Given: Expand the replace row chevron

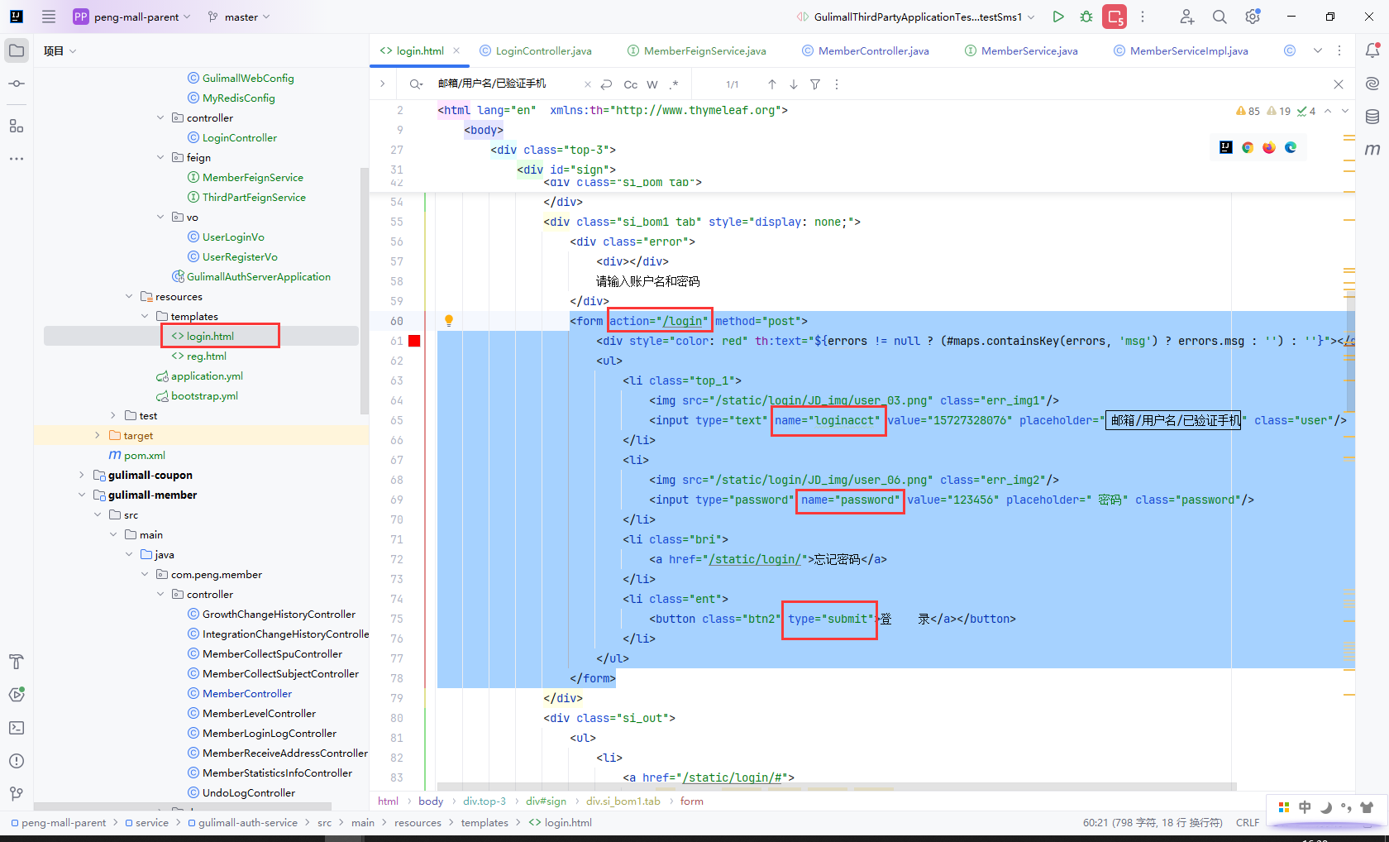Looking at the screenshot, I should point(382,84).
